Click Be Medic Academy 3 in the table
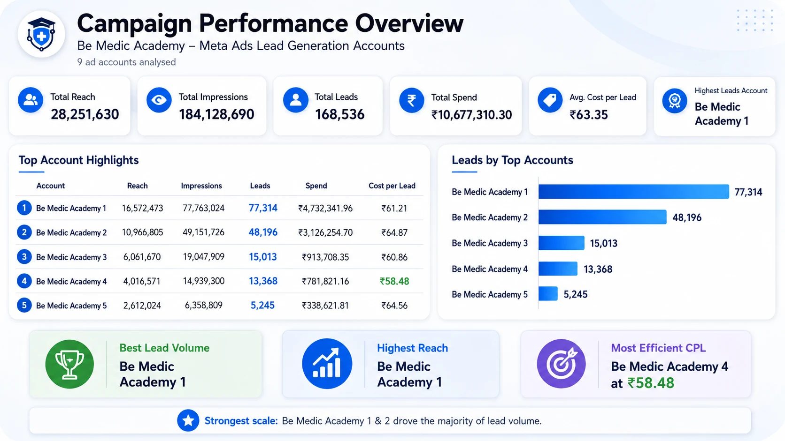This screenshot has height=441, width=785. click(x=71, y=257)
